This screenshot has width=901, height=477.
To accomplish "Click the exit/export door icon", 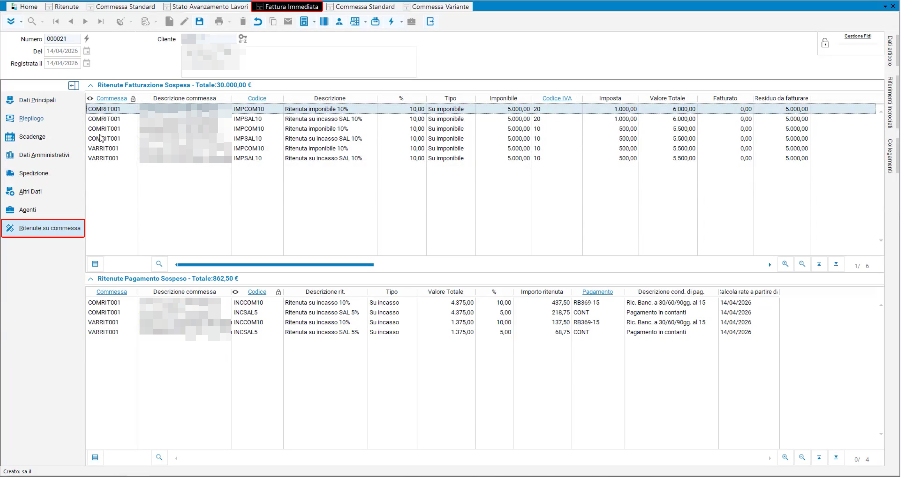I will [430, 21].
